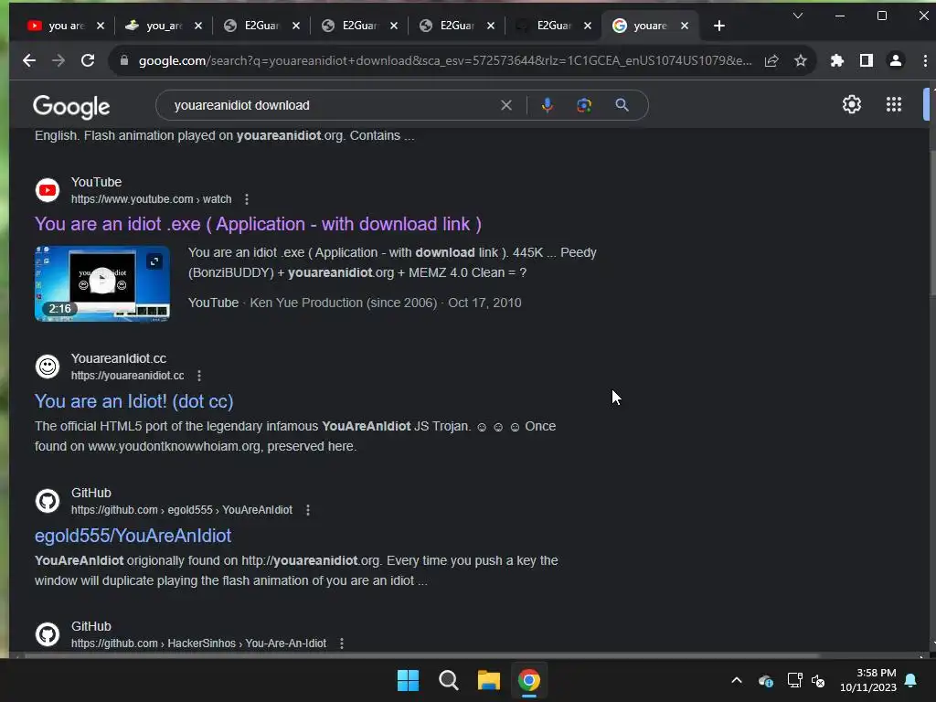Click the HackerSinhos GitHub favicon
936x702 pixels.
click(48, 634)
